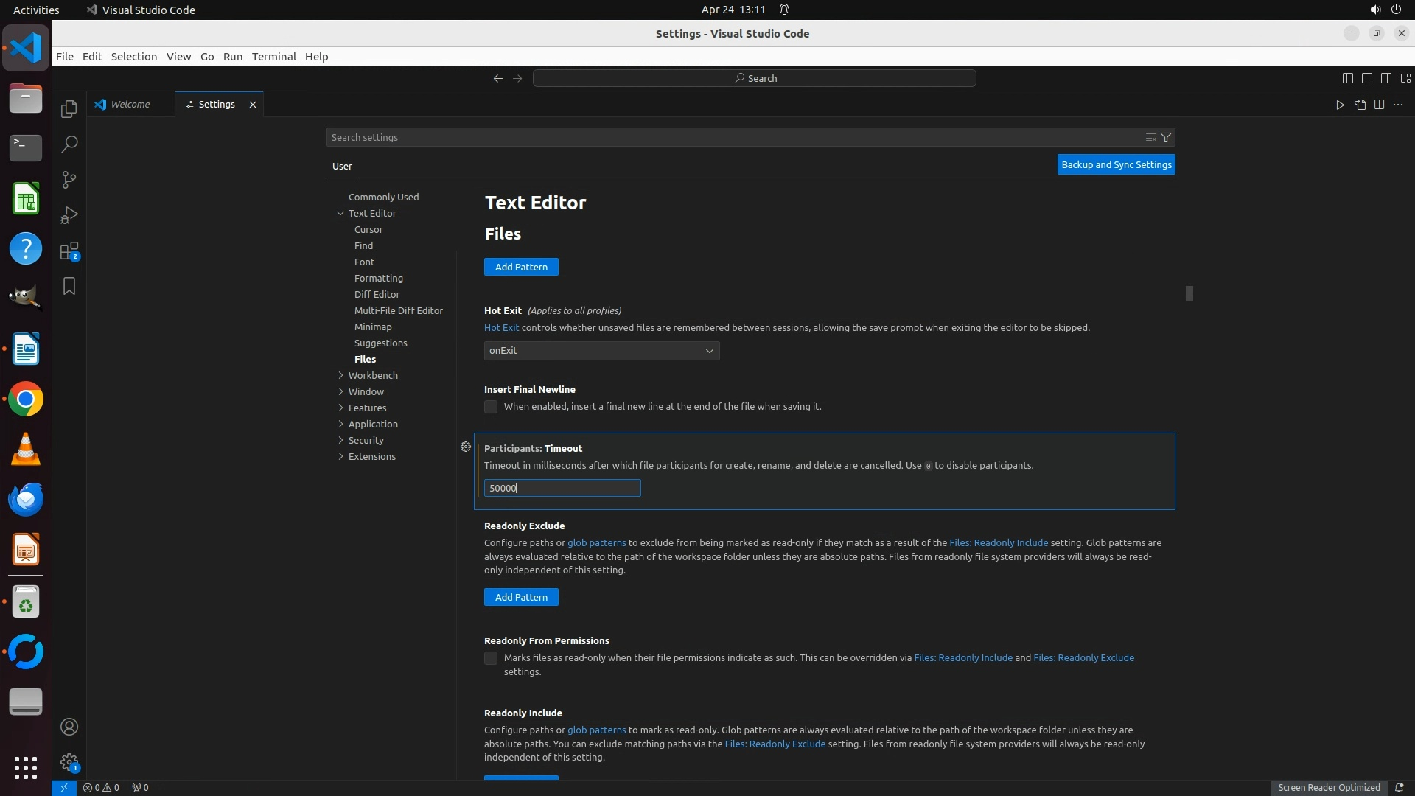
Task: Click Add Pattern under Readonly Exclude
Action: click(521, 597)
